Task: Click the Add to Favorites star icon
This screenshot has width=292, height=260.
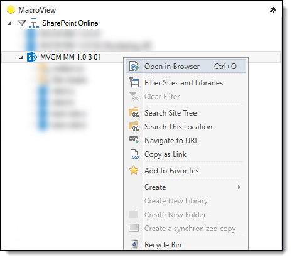Action: click(x=134, y=170)
